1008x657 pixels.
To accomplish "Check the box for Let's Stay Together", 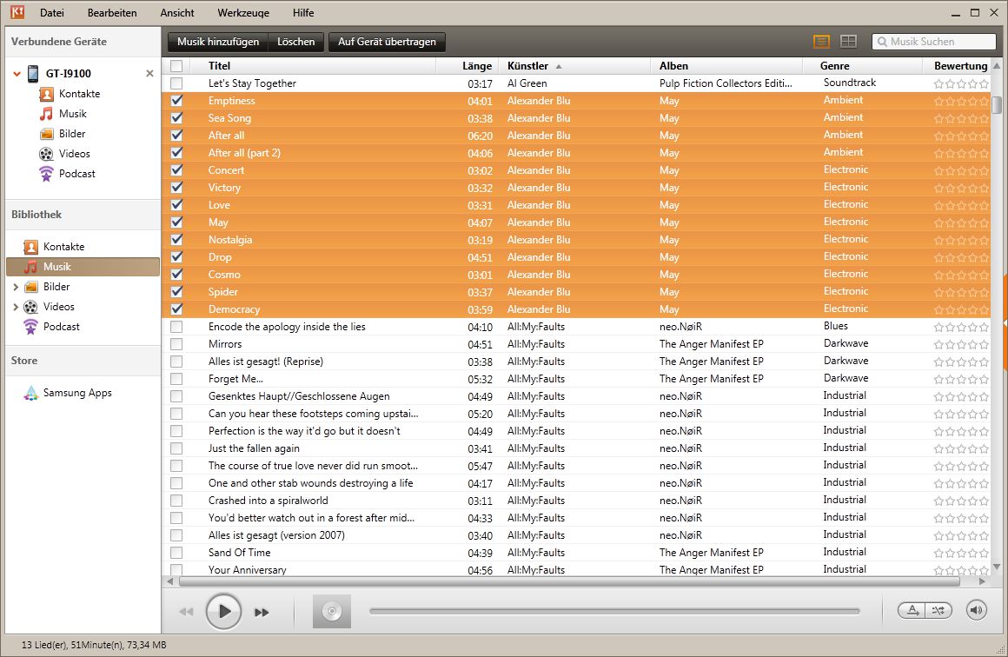I will [177, 83].
